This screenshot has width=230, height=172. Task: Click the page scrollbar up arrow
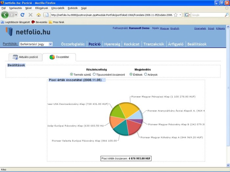point(228,27)
